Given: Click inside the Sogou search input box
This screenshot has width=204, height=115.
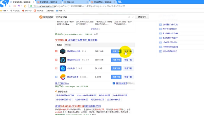Looking at the screenshot, I should coord(91,17).
